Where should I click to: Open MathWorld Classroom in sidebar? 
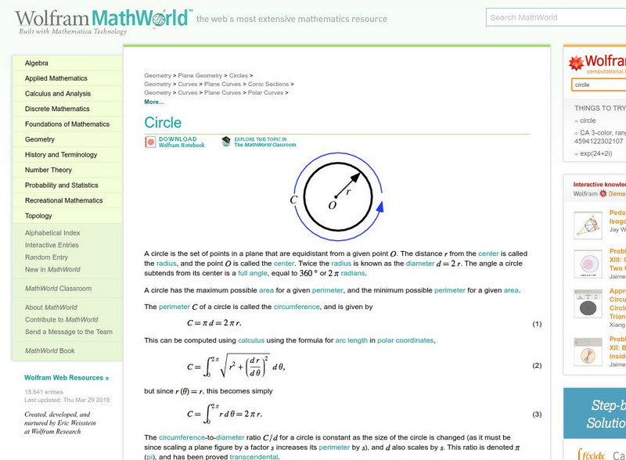tap(58, 289)
